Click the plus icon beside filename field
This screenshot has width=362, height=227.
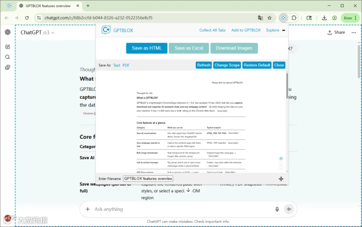coord(281,179)
